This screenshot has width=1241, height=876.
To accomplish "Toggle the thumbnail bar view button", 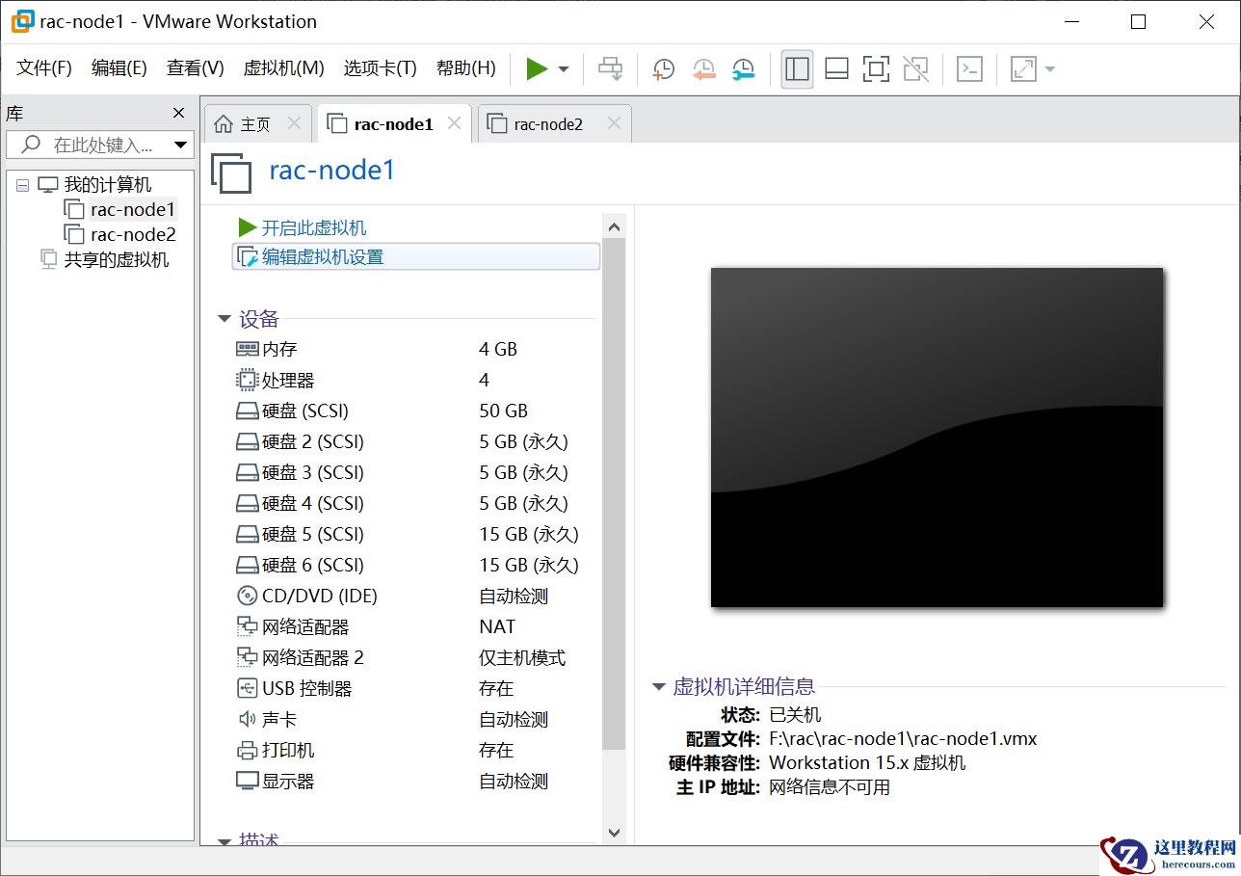I will coord(836,68).
